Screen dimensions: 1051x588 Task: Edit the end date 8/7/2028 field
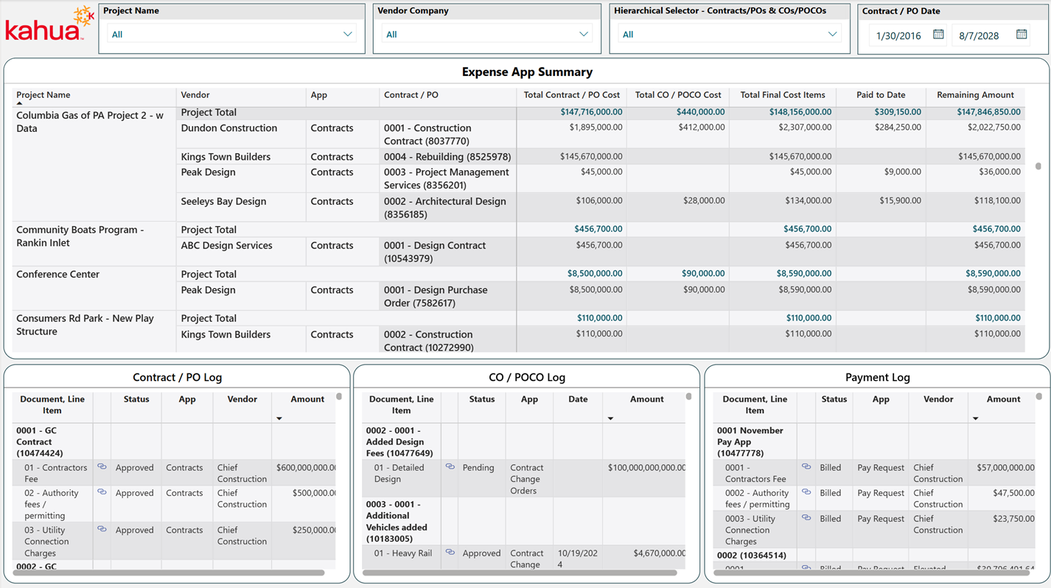click(979, 35)
